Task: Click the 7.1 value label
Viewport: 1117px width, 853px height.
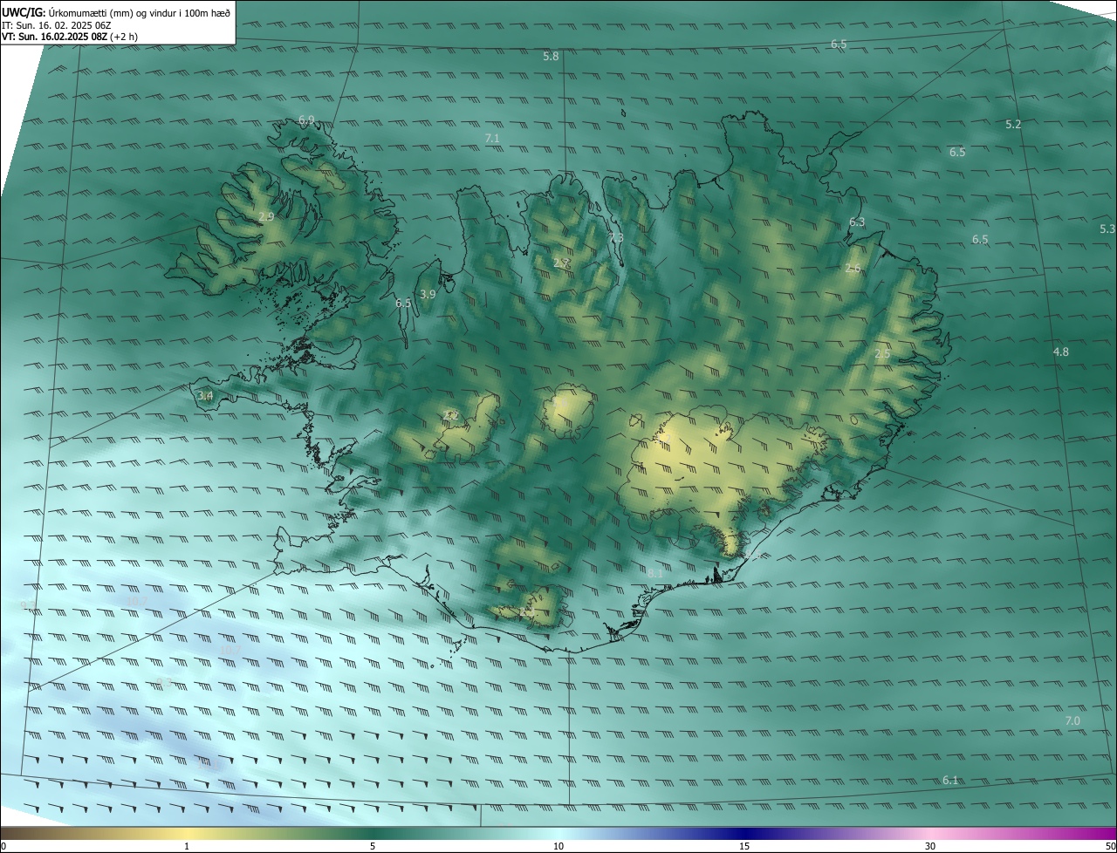Action: tap(492, 139)
